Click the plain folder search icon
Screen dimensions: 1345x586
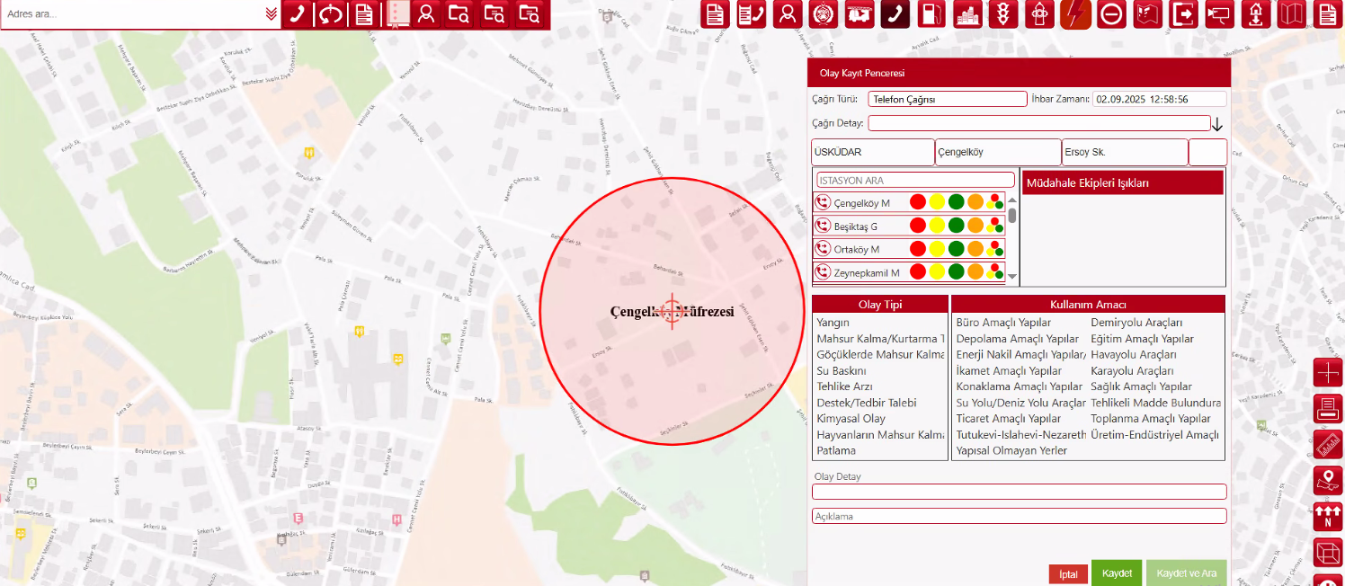[x=459, y=14]
